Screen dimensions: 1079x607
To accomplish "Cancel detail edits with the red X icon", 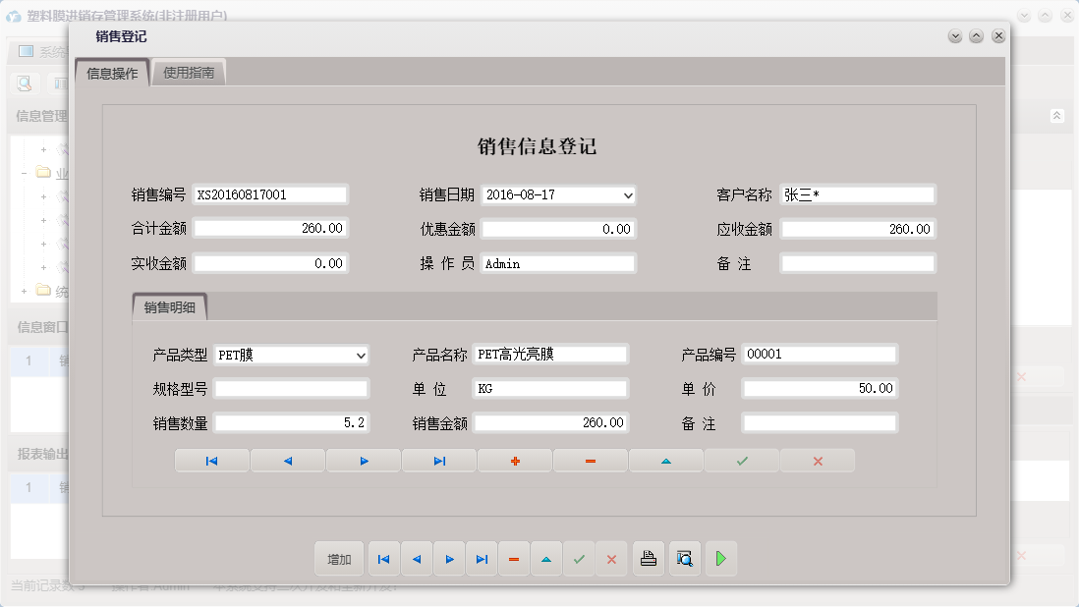I will 817,460.
